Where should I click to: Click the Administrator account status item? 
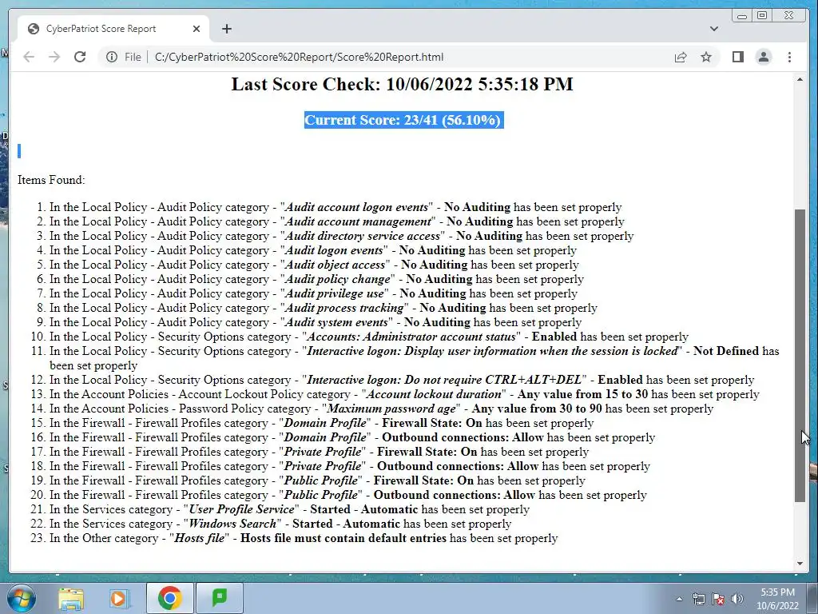click(x=369, y=337)
